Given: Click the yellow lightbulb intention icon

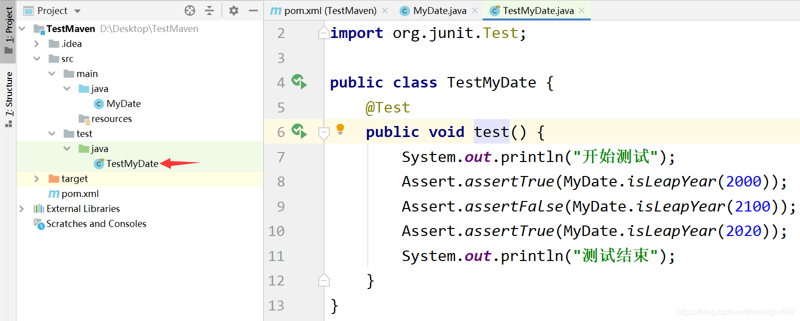Looking at the screenshot, I should point(340,129).
